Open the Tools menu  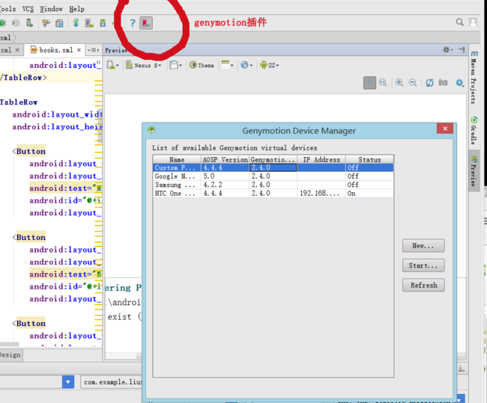click(x=7, y=9)
